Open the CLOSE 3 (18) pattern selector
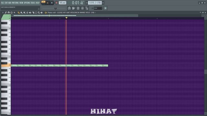The height and width of the screenshot is (116, 207). coord(95,3)
